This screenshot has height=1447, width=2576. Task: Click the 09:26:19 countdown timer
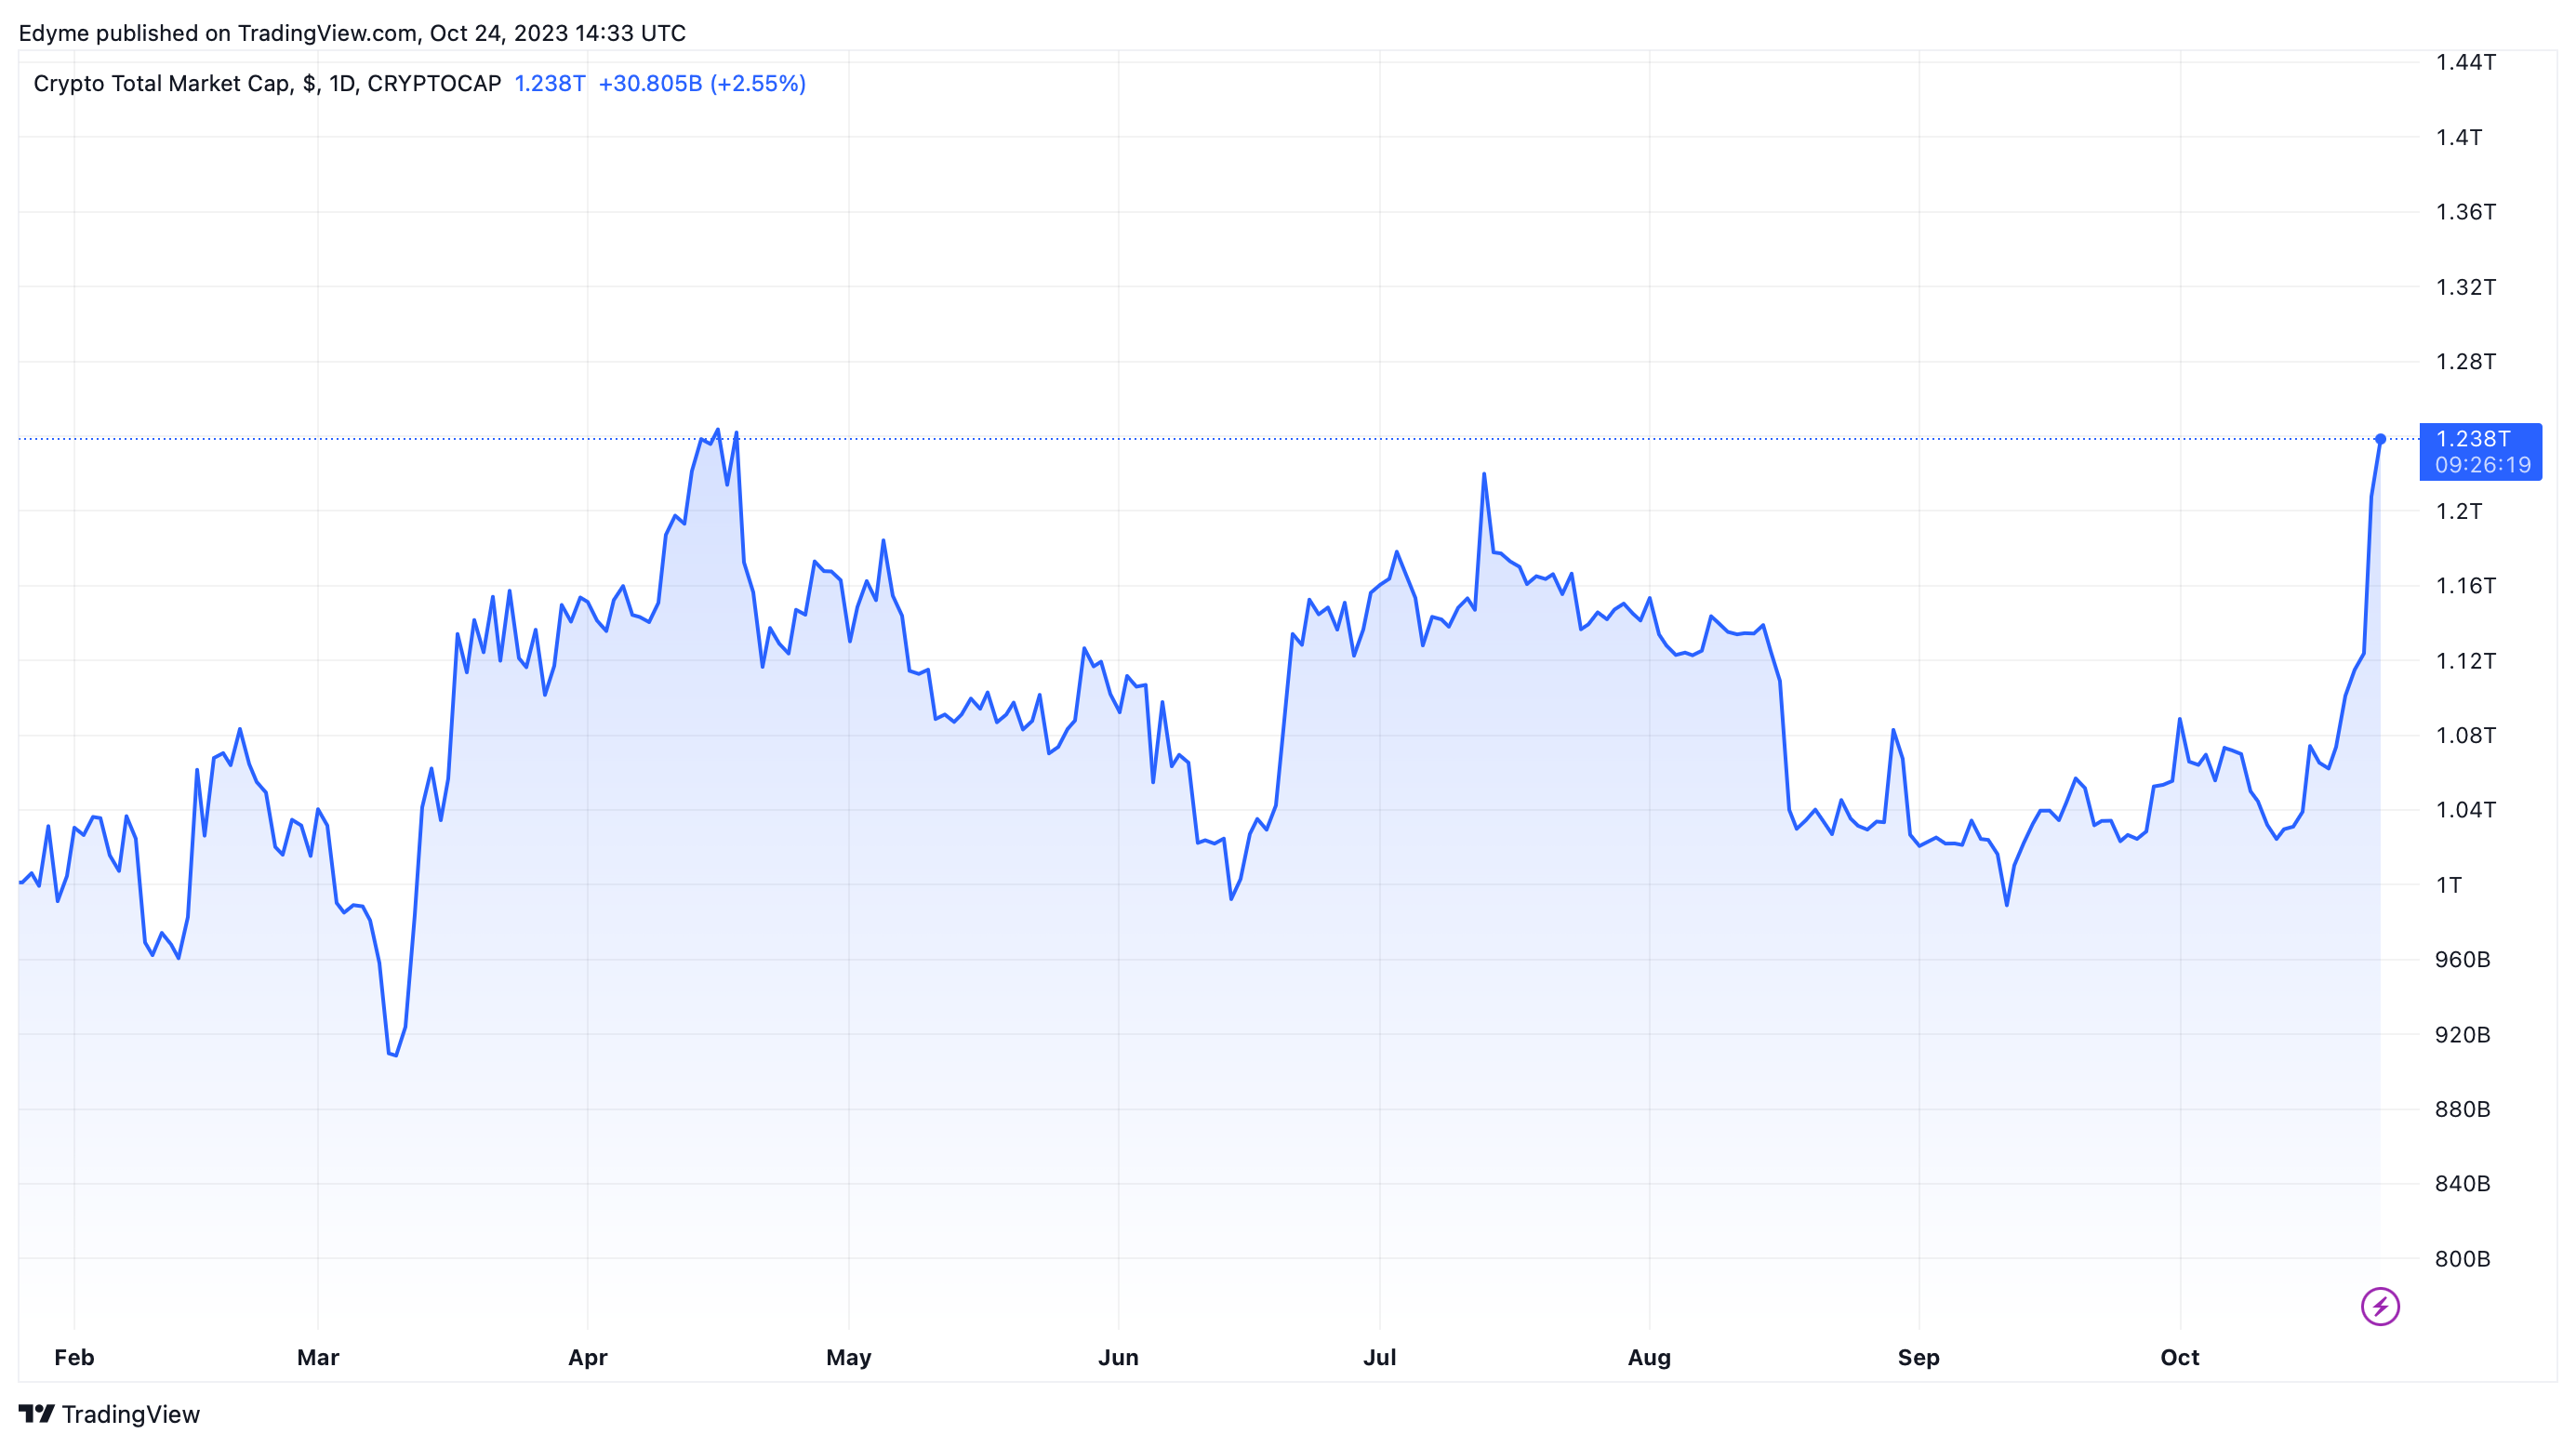tap(2482, 465)
